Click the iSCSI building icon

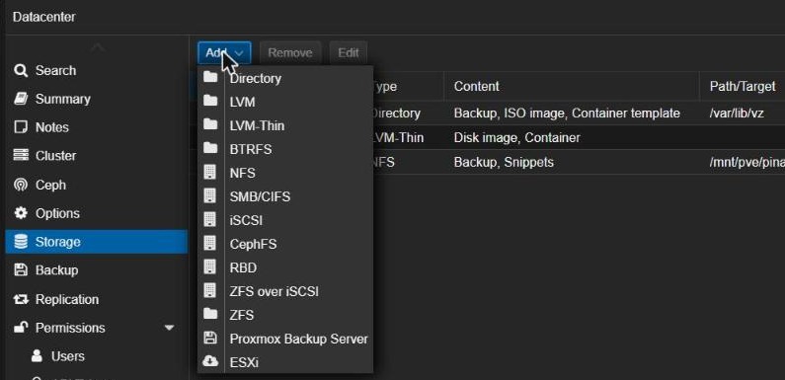pos(210,220)
